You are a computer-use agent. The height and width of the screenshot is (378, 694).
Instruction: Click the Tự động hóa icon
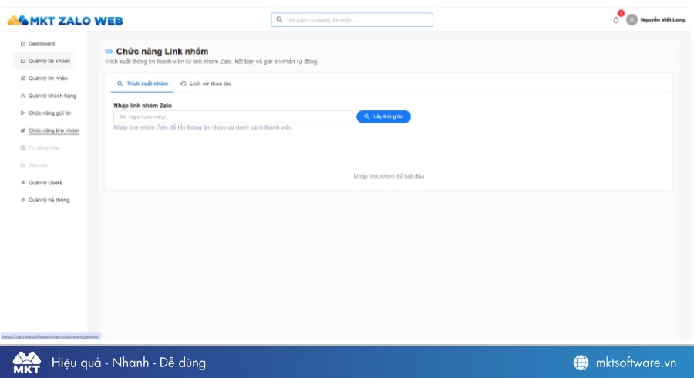point(23,148)
